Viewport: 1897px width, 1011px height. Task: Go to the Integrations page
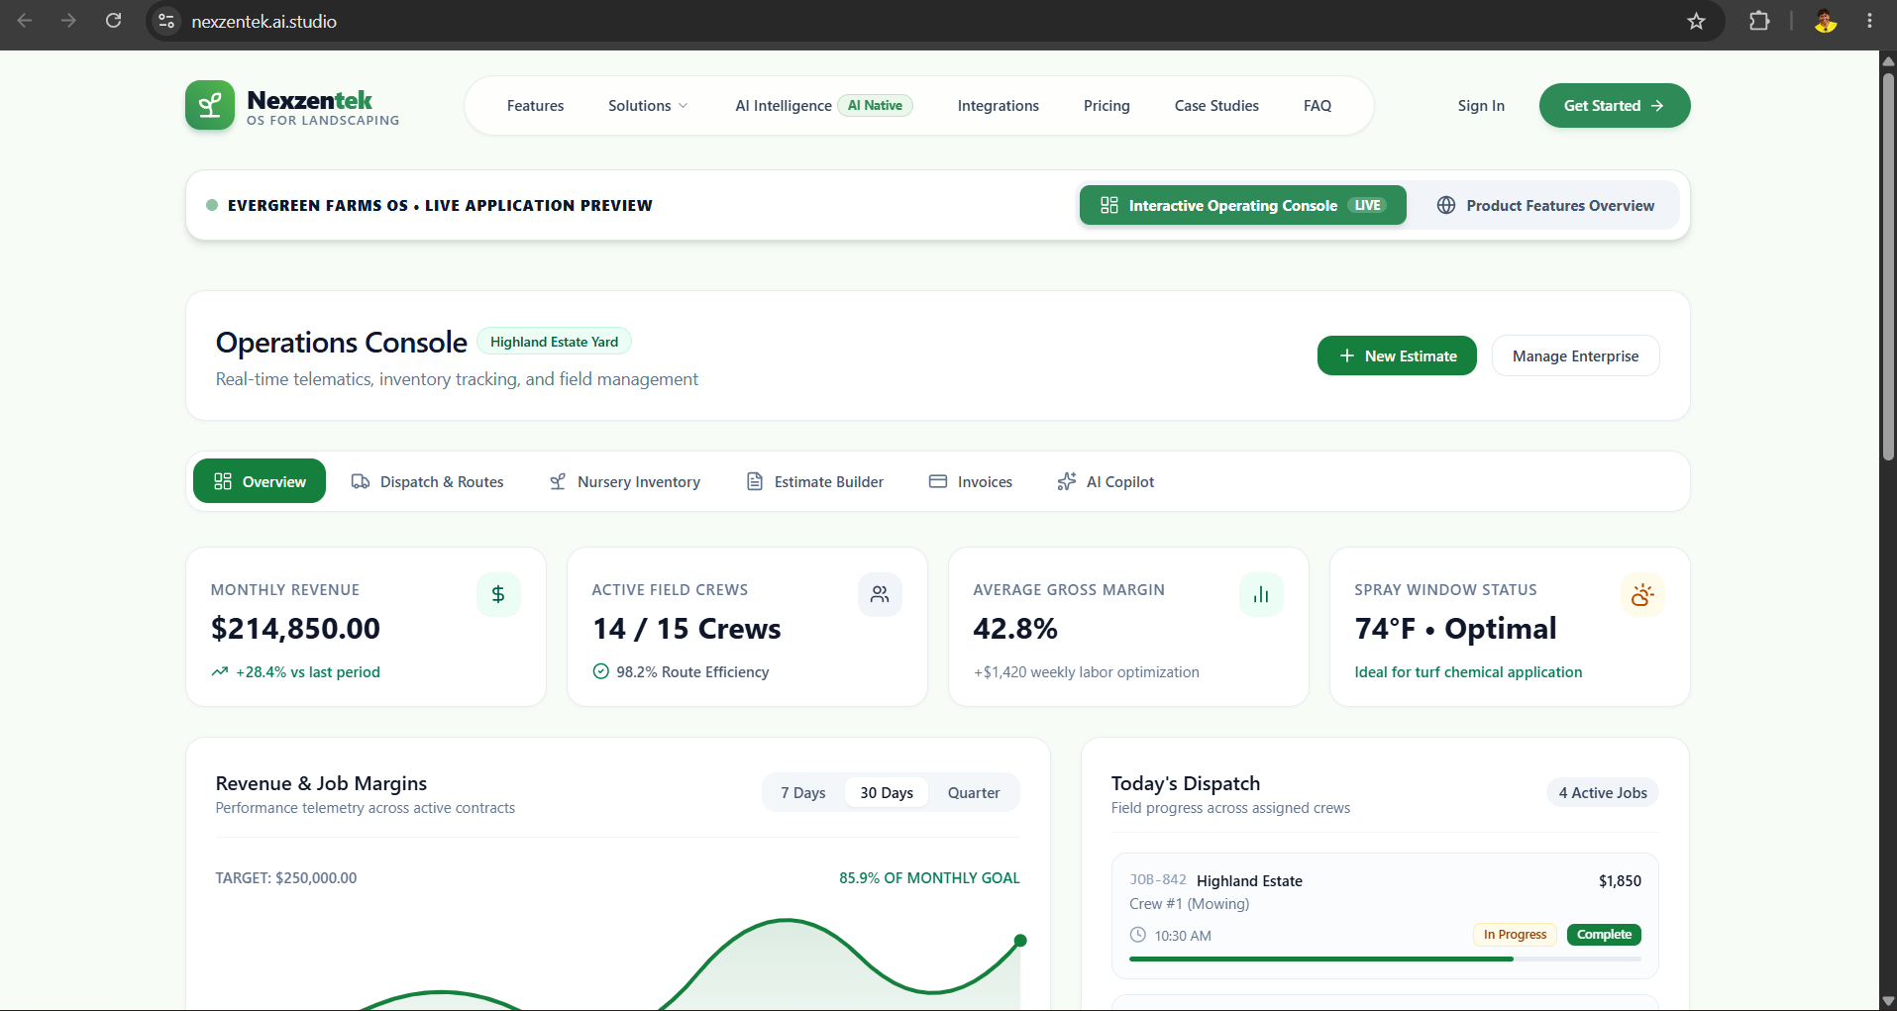click(999, 106)
